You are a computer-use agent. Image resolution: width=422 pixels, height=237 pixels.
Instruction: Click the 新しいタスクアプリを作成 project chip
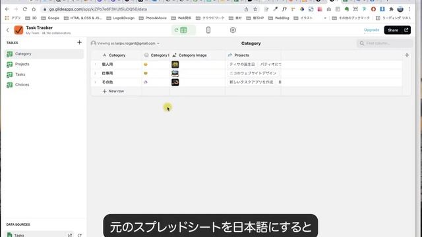(251, 82)
